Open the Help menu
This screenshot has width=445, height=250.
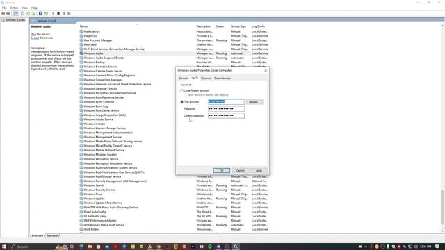coord(34,8)
